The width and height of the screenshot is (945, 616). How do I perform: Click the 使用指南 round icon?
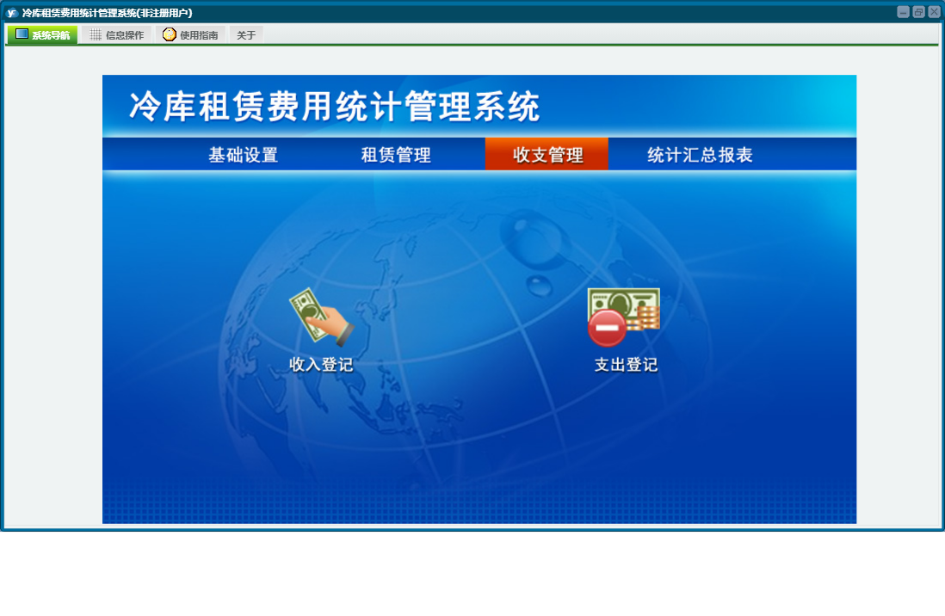click(x=170, y=35)
